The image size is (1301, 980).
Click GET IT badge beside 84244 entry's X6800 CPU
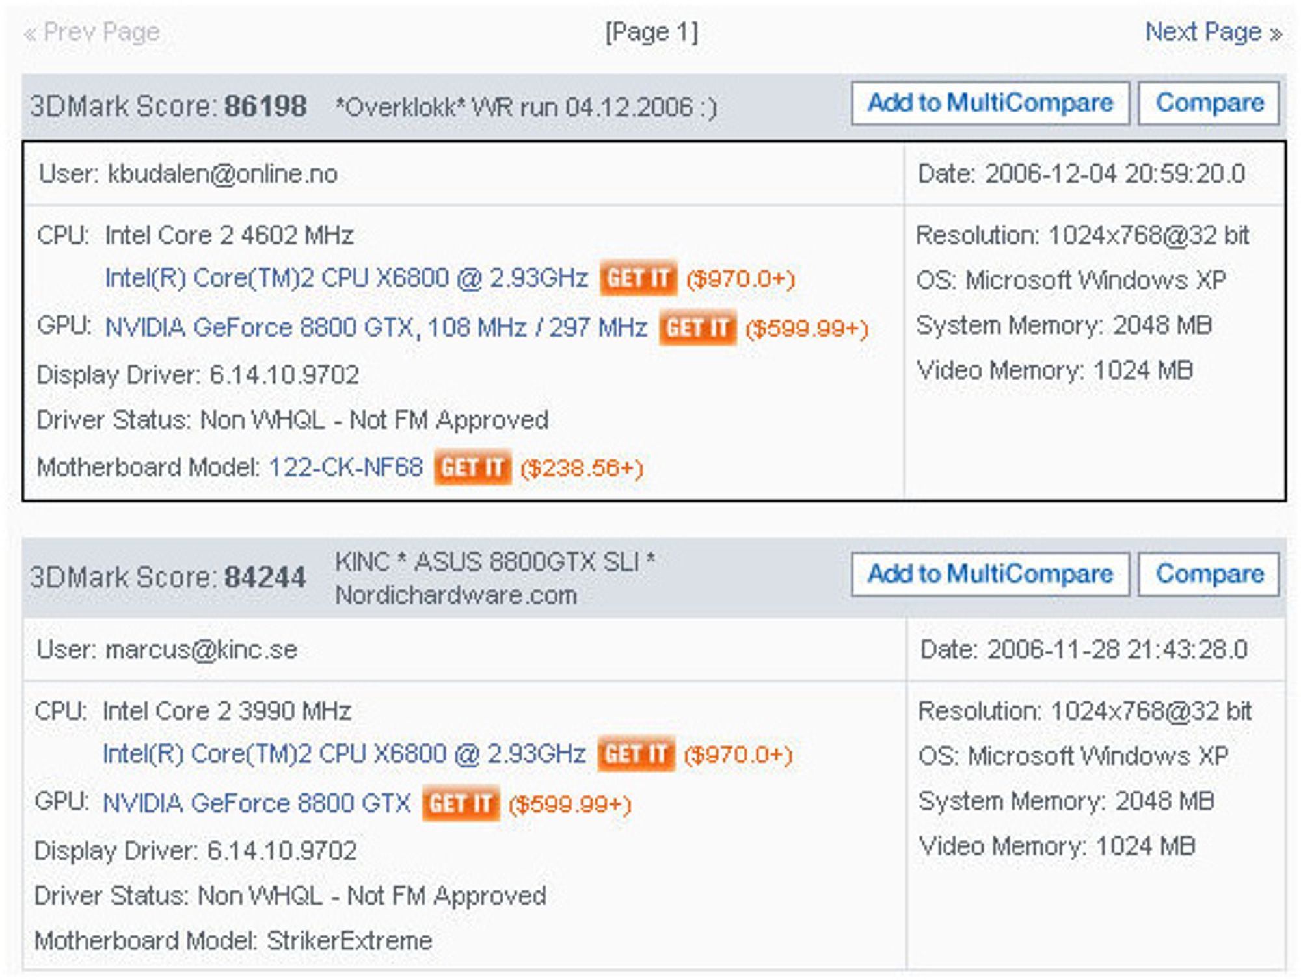click(x=636, y=754)
